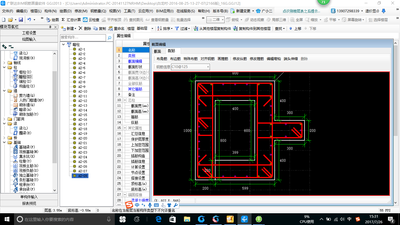Image resolution: width=400 pixels, height=225 pixels.
Task: Open the 二维 view mode dropdown
Action: [216, 20]
